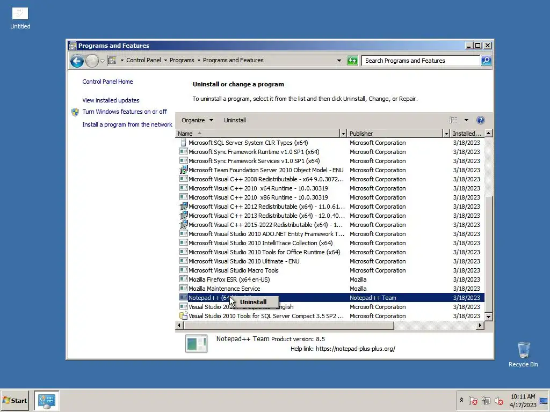Select Microsoft Visual Studio 2010 Tools for Office Runtime

(330, 252)
